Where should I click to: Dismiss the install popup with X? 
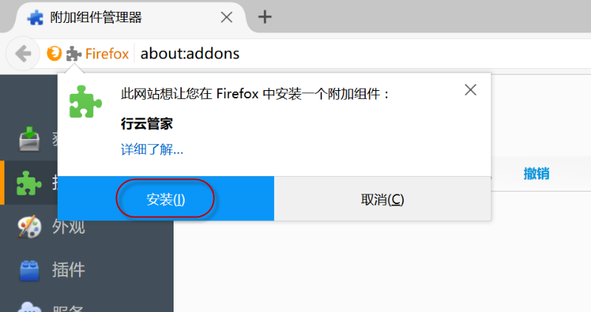point(471,89)
